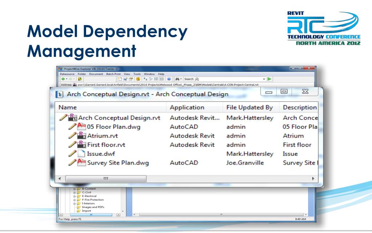372x233 pixels.
Task: Click the pencil icon on the First floor.rvt row
Action: click(x=72, y=144)
